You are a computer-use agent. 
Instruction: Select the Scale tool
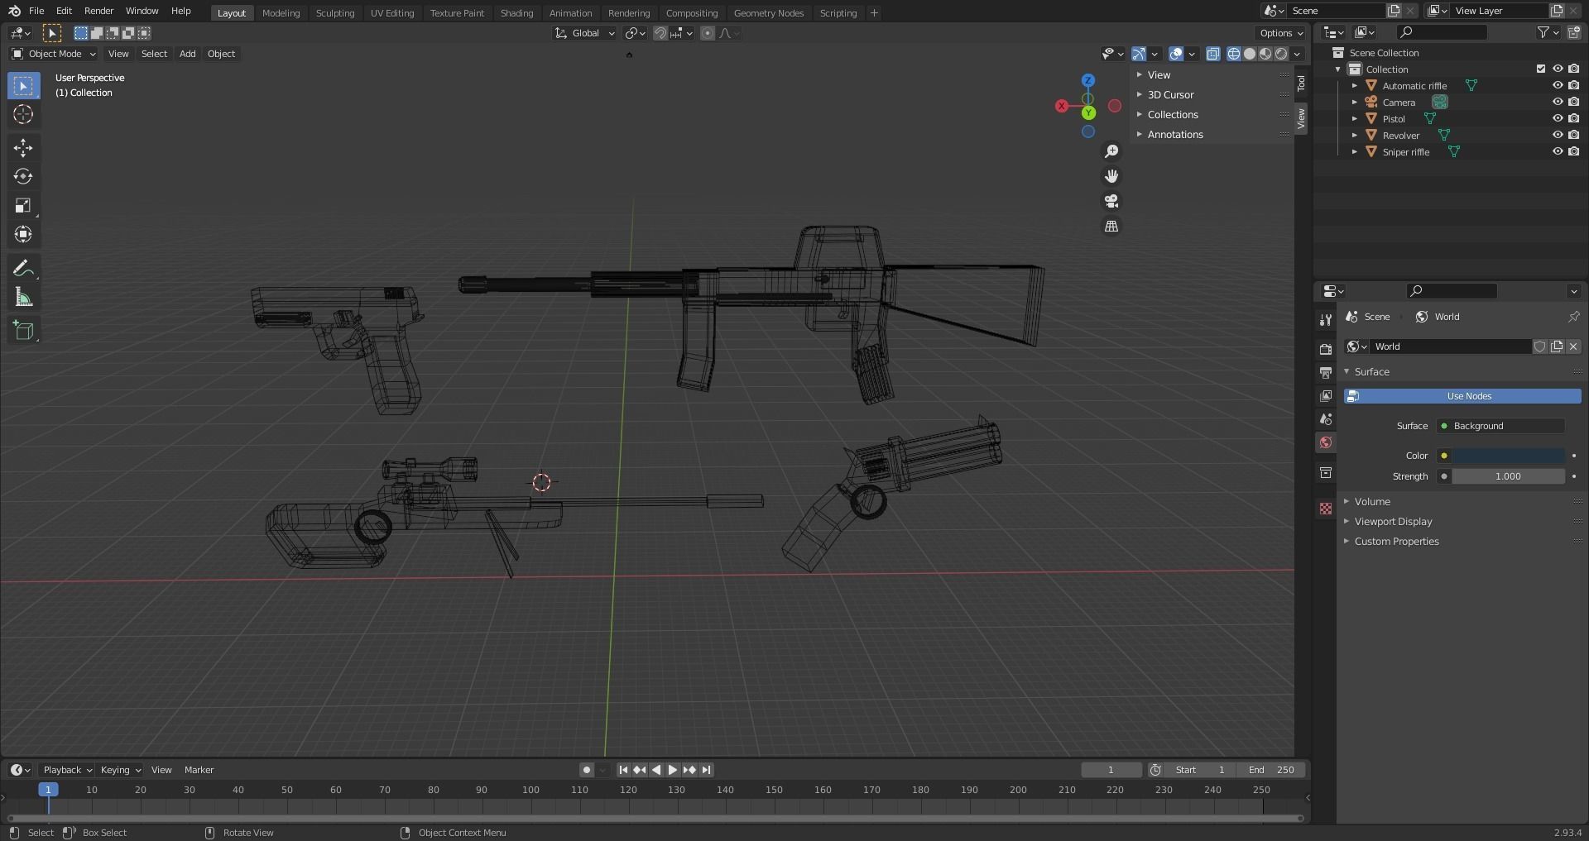tap(23, 206)
